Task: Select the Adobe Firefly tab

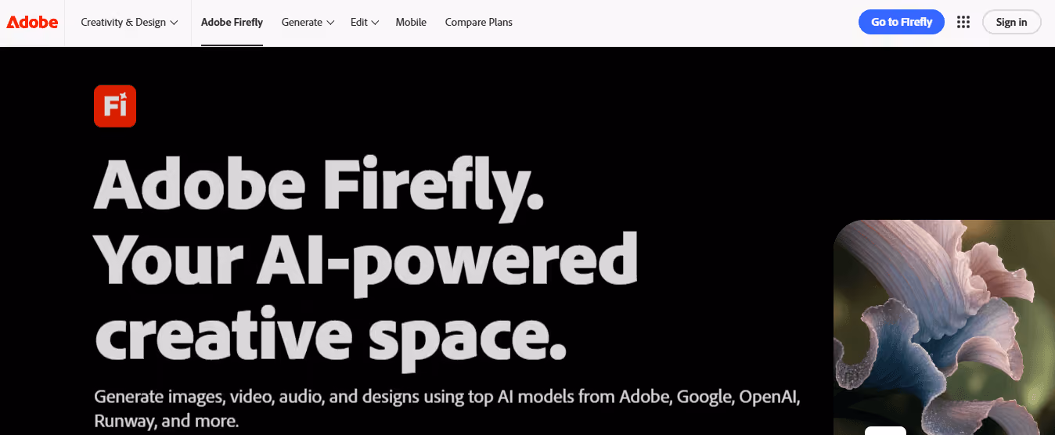Action: [x=232, y=22]
